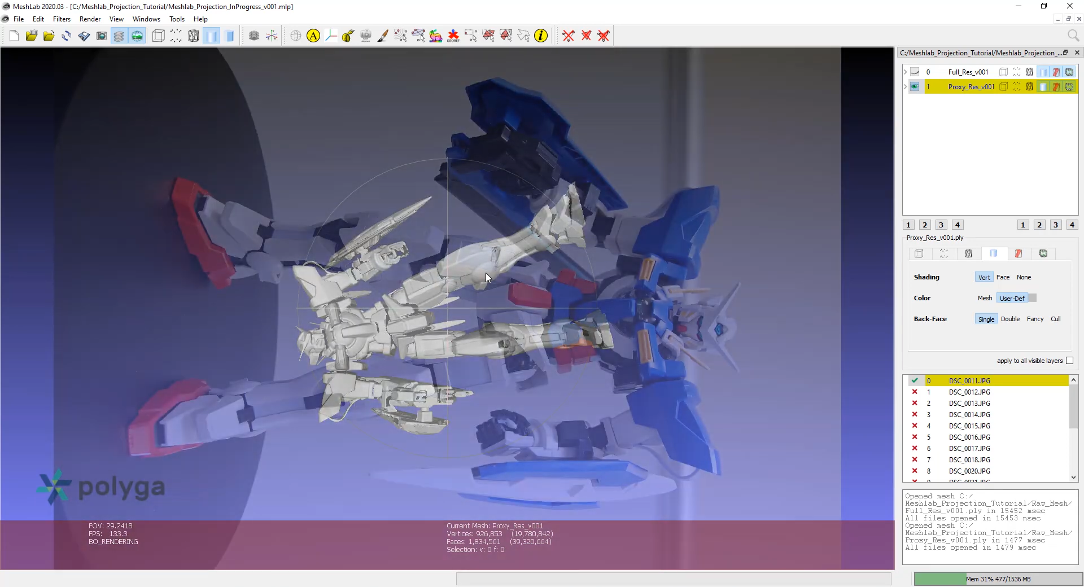This screenshot has width=1084, height=587.
Task: Click the New Empty Project icon
Action: (x=14, y=36)
